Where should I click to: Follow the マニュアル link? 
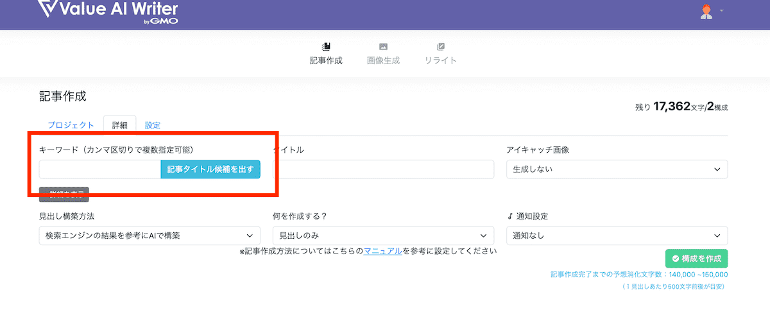click(x=383, y=252)
